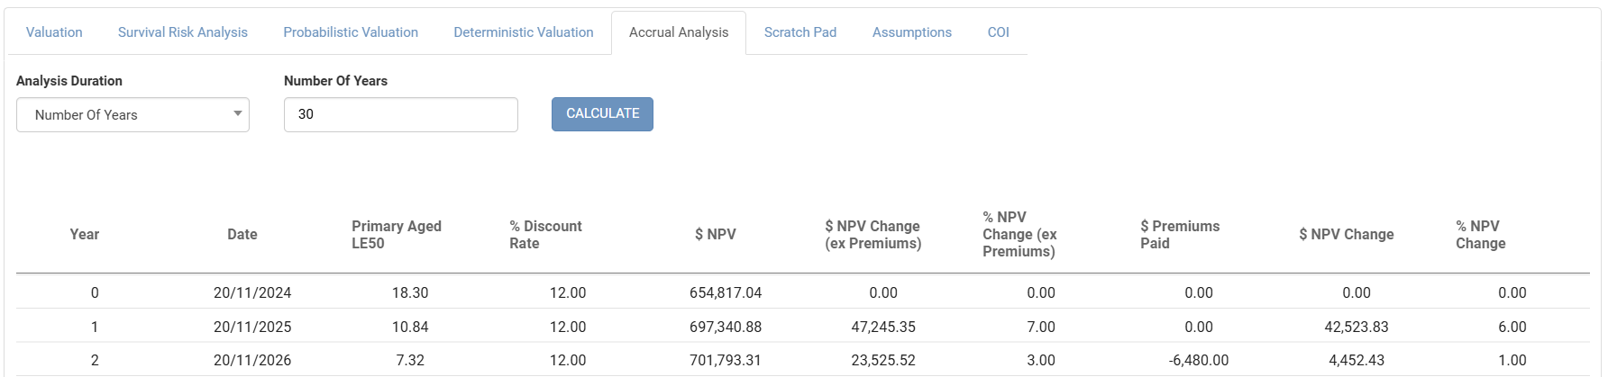Click the Primary Aged LE50 column header
Screen dimensions: 1608x377
(396, 235)
